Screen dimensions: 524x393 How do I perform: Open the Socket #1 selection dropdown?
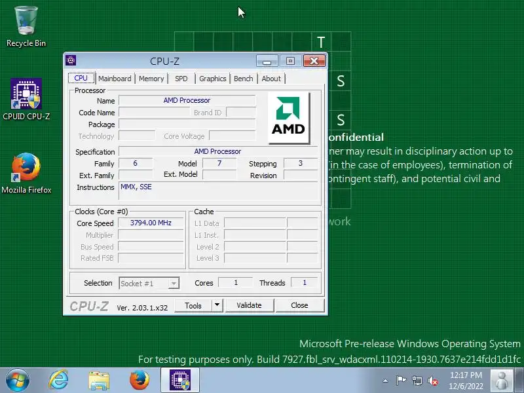[x=149, y=284]
